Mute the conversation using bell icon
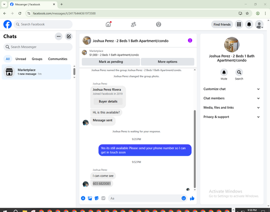The width and height of the screenshot is (270, 212). coord(224,72)
